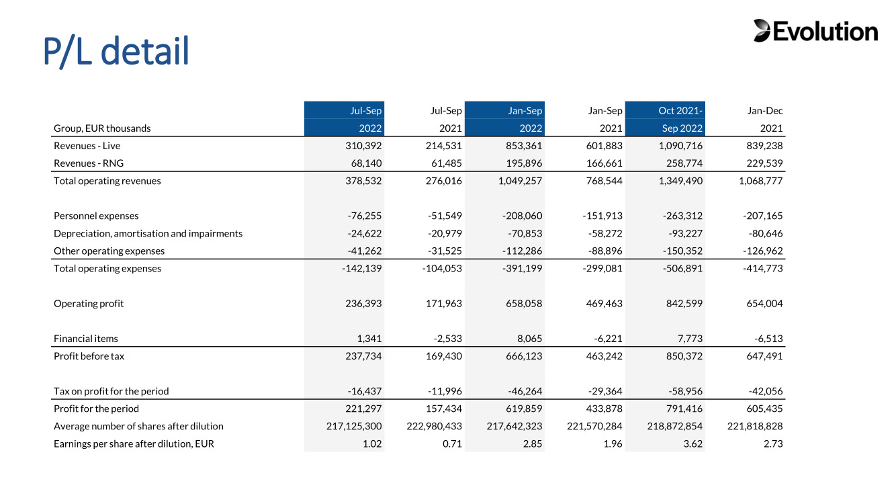Viewport: 896px width, 504px height.
Task: Click the share count 217,125,300
Action: (x=354, y=426)
